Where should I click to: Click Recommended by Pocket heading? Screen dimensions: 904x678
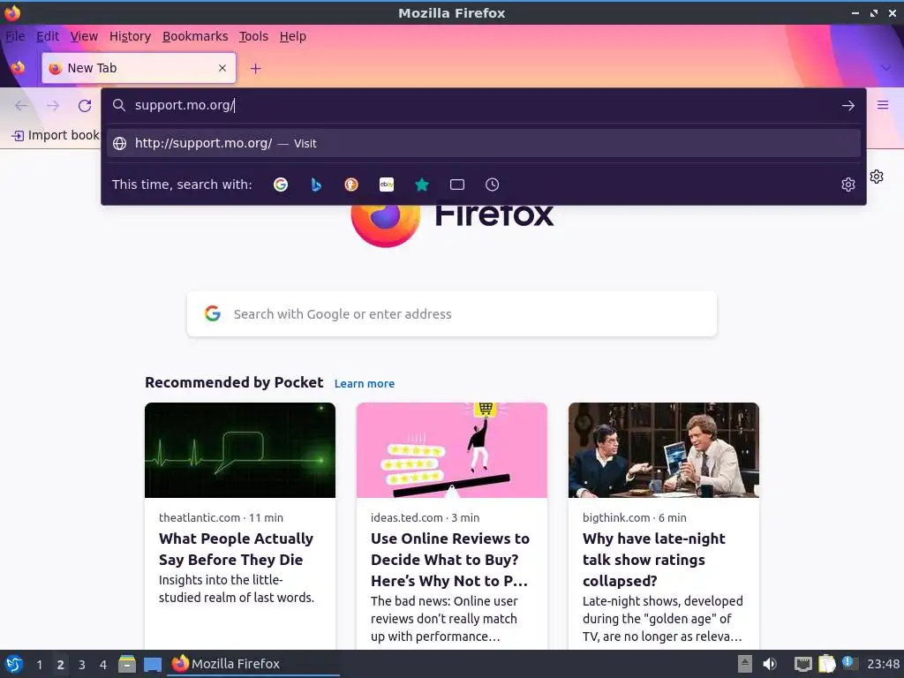click(x=234, y=383)
